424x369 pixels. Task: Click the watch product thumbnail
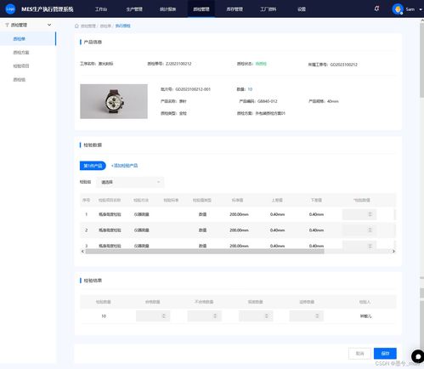114,101
